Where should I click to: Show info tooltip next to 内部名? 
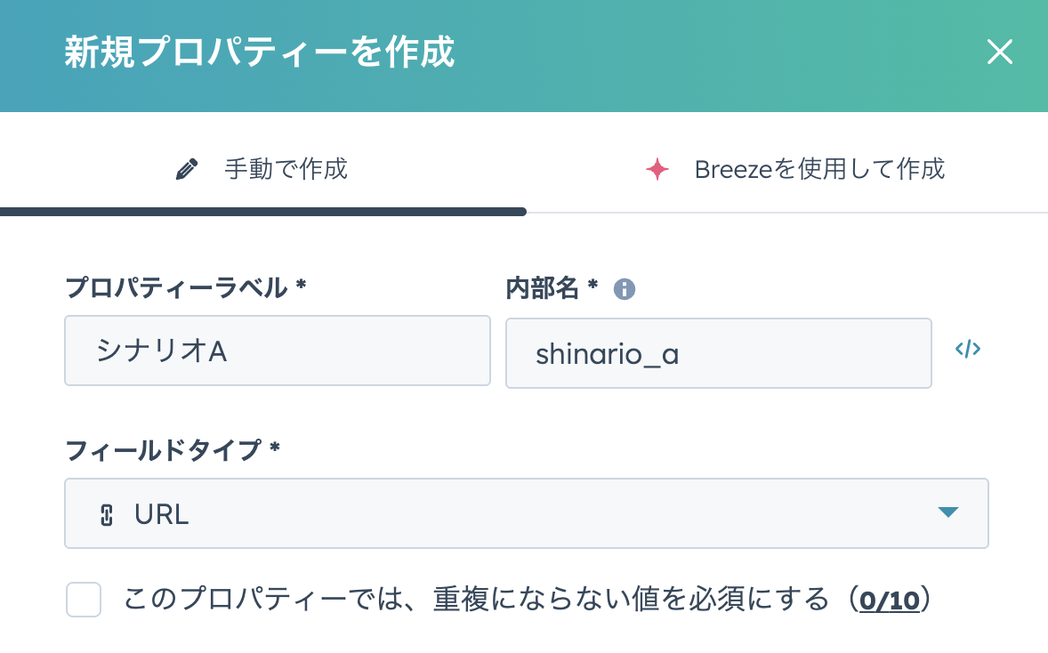tap(625, 289)
